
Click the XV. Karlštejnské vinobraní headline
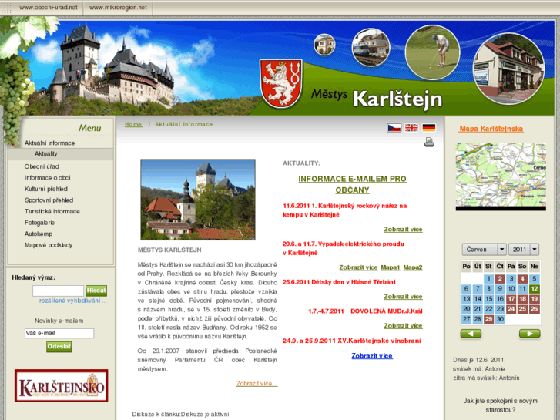352,341
